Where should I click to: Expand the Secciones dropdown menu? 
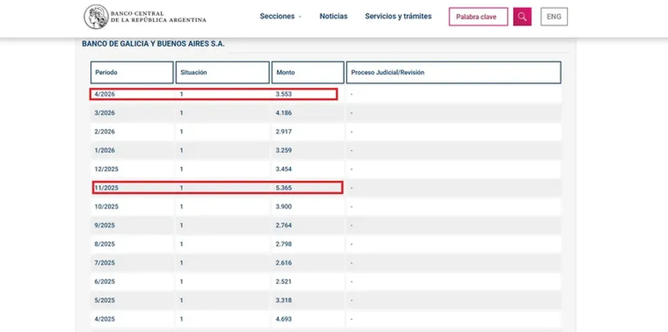(x=281, y=17)
